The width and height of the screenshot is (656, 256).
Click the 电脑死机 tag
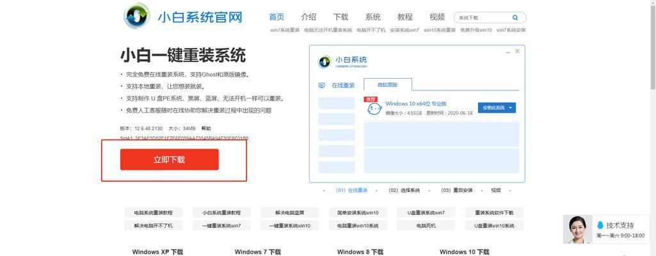point(426,225)
